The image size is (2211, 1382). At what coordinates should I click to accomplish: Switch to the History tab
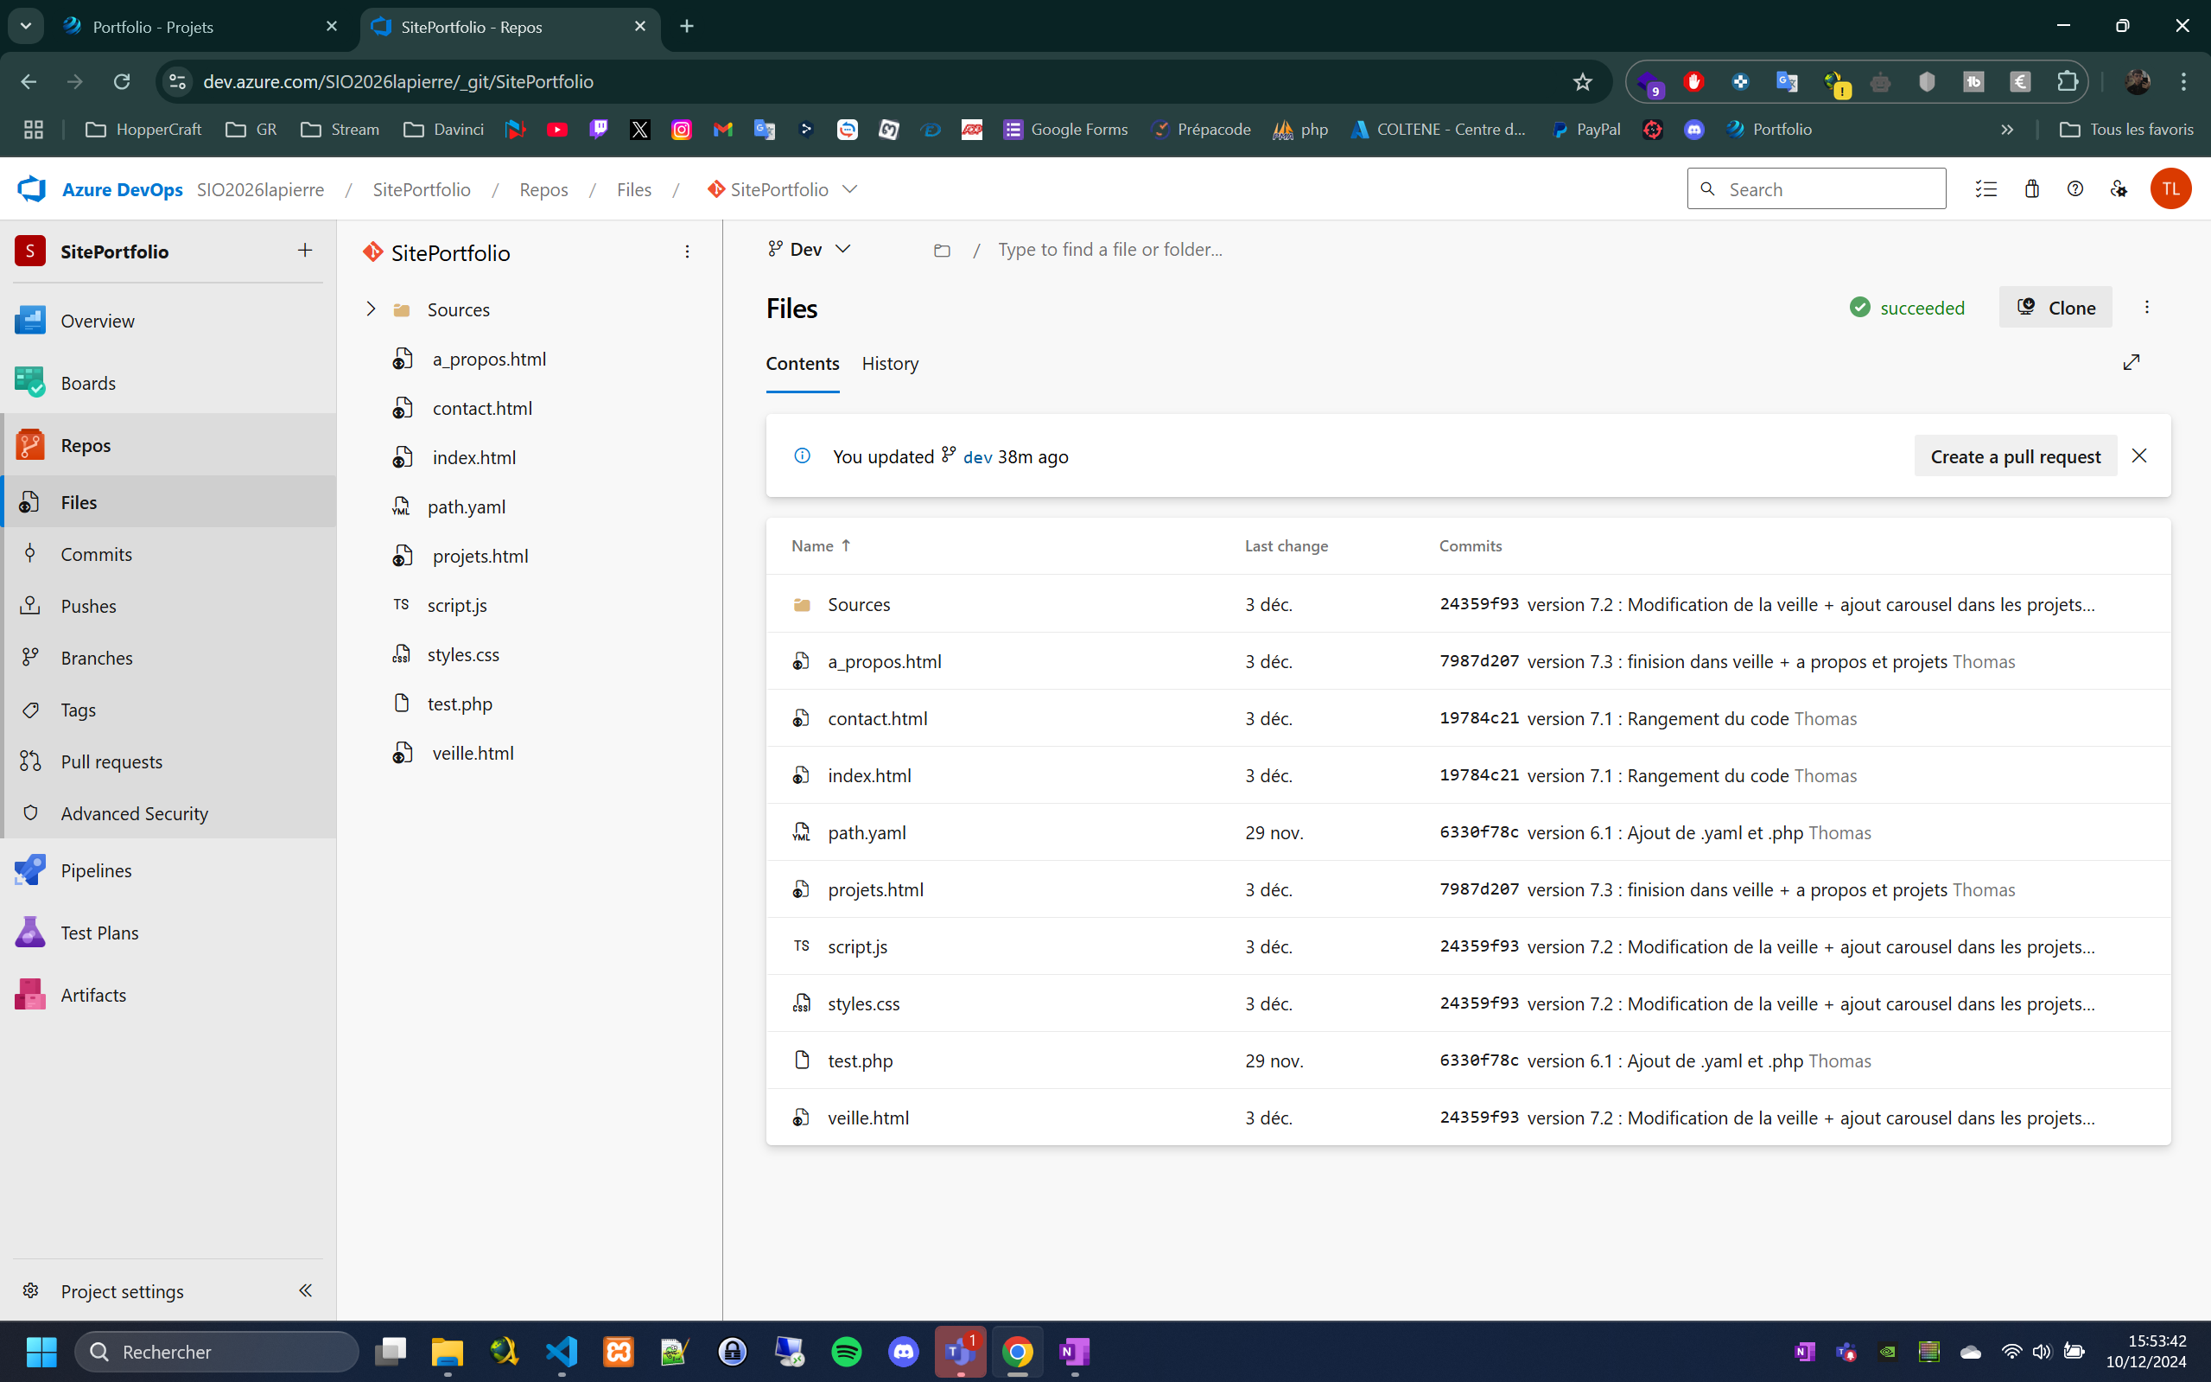890,364
